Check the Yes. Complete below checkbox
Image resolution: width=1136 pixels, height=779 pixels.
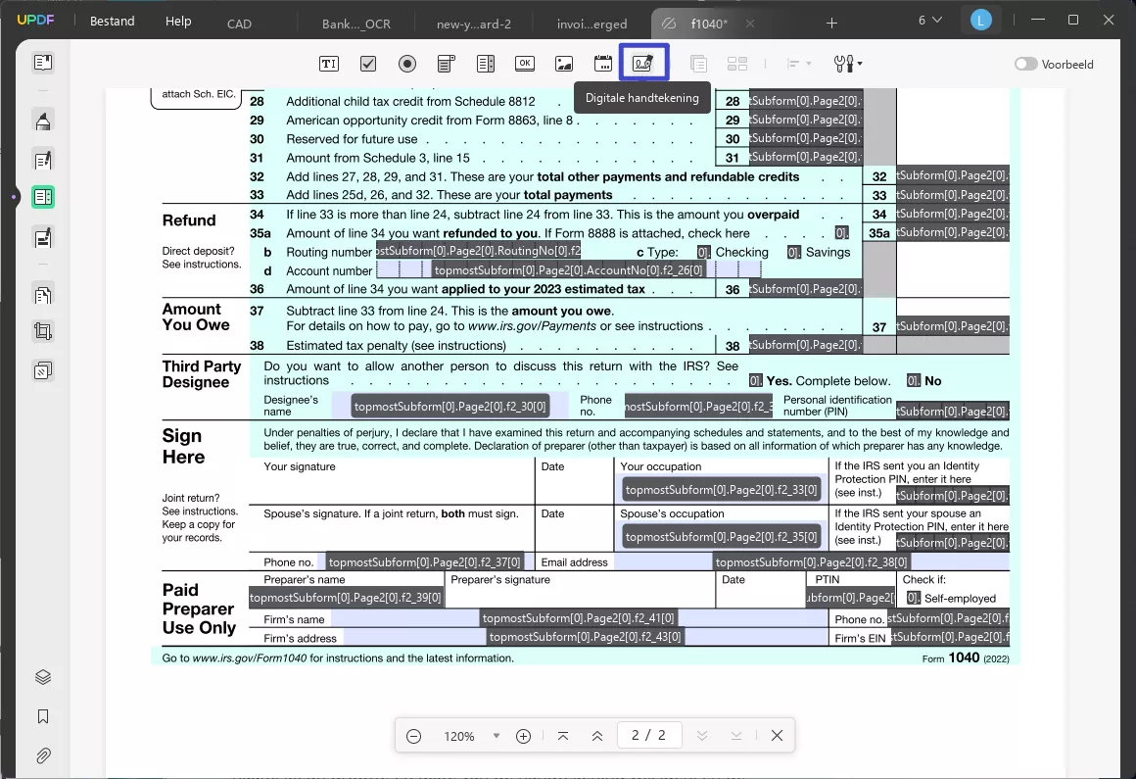pyautogui.click(x=756, y=380)
